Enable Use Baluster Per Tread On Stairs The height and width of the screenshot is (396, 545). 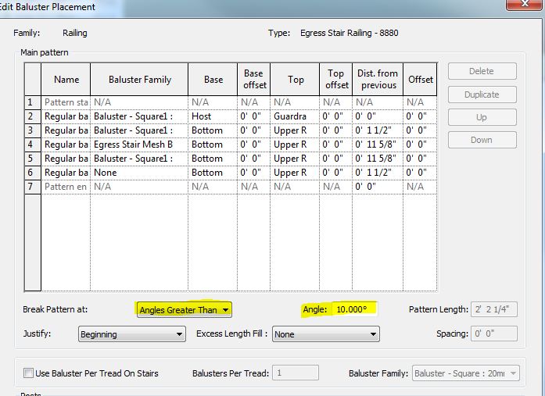(29, 373)
